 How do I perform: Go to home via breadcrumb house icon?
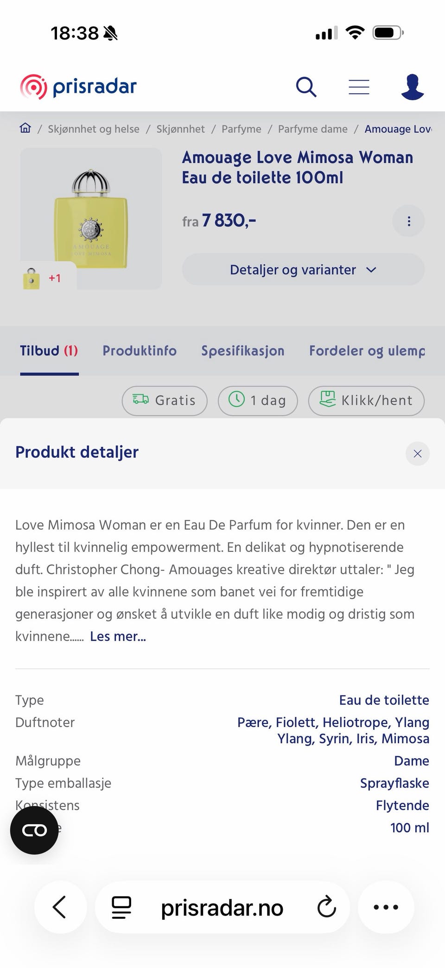click(x=25, y=128)
